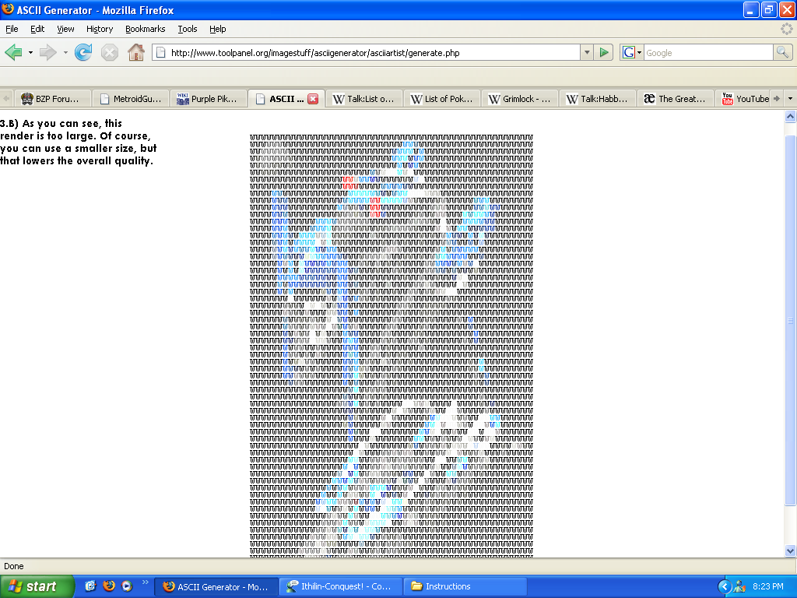This screenshot has width=797, height=598.
Task: Open the Bookmarks menu
Action: click(145, 29)
